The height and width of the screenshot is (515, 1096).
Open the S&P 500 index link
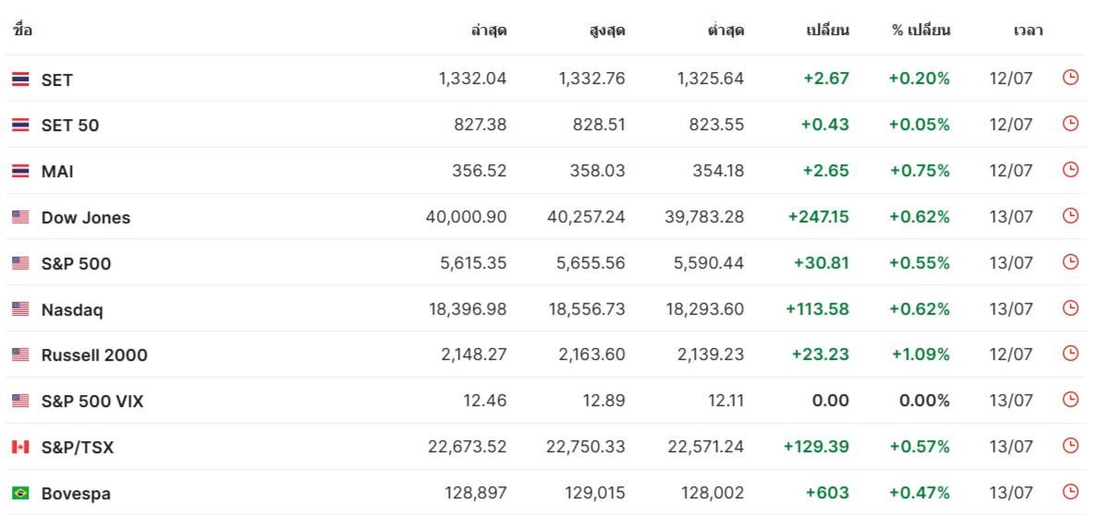76,264
